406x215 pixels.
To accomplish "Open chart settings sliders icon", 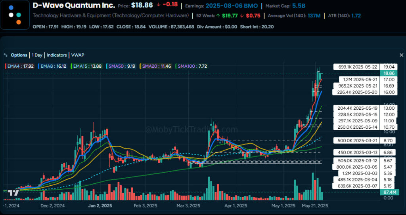I will point(6,55).
